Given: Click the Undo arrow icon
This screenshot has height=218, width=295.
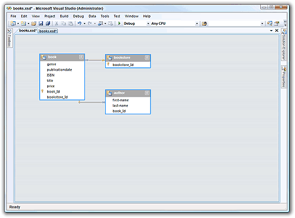Looking at the screenshot, I should click(80, 24).
